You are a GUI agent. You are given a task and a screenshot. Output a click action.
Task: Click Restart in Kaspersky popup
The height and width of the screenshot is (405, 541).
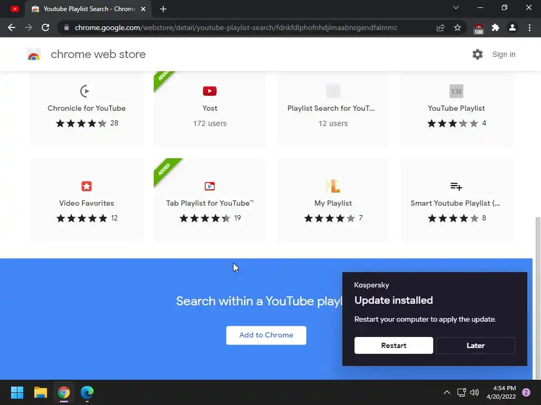(x=394, y=345)
